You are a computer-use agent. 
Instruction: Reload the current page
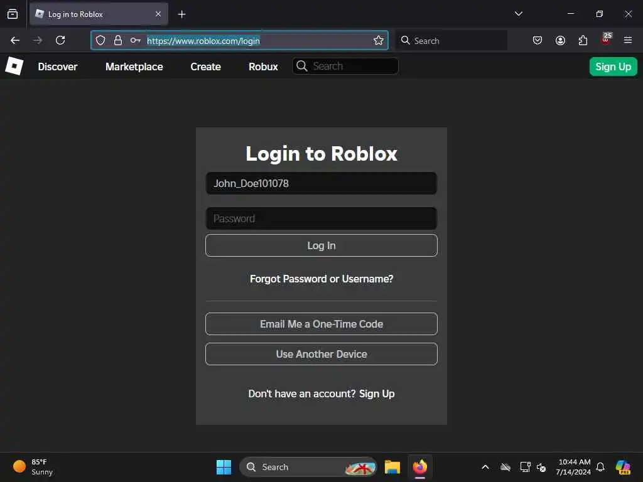[x=60, y=40]
